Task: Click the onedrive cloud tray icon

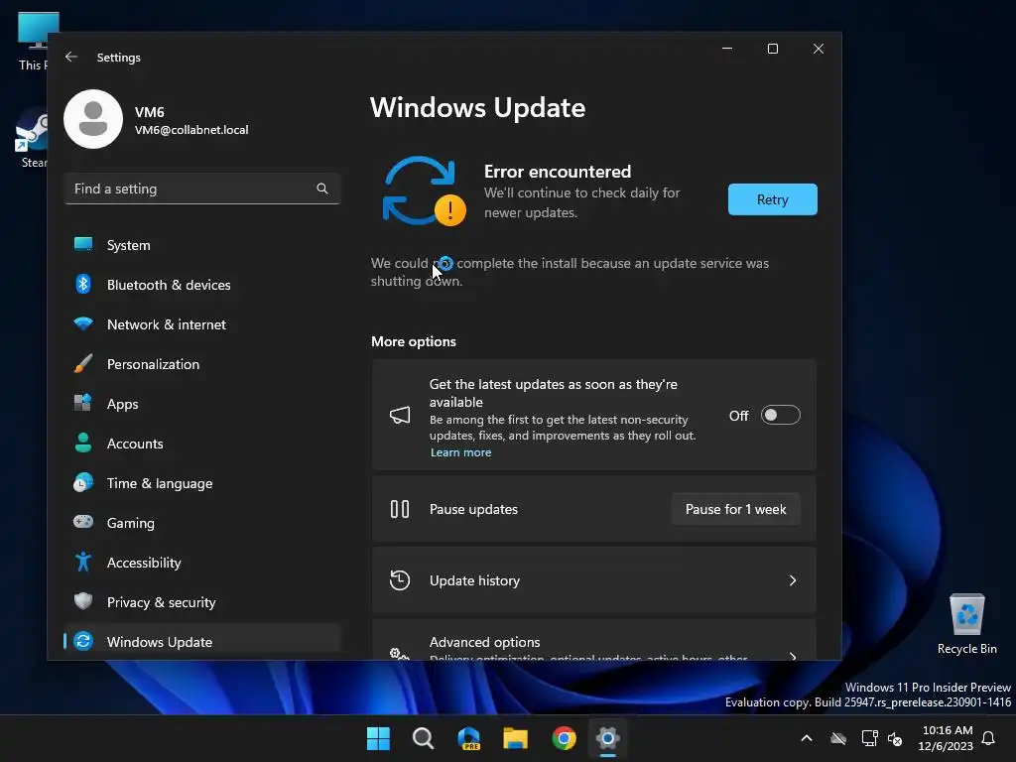Action: click(838, 738)
